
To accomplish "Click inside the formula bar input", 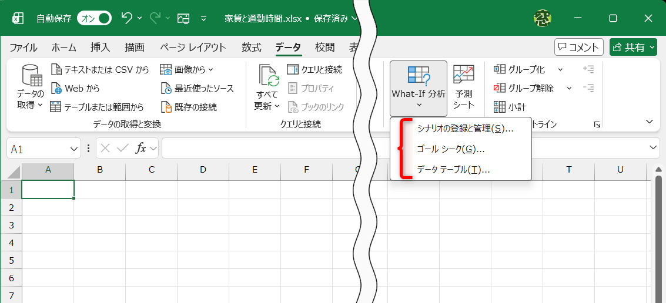I will (406, 148).
